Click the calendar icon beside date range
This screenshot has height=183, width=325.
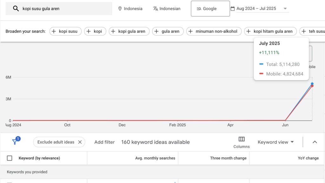pos(233,9)
